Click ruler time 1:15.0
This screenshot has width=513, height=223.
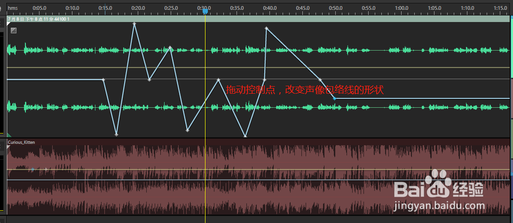[500, 8]
